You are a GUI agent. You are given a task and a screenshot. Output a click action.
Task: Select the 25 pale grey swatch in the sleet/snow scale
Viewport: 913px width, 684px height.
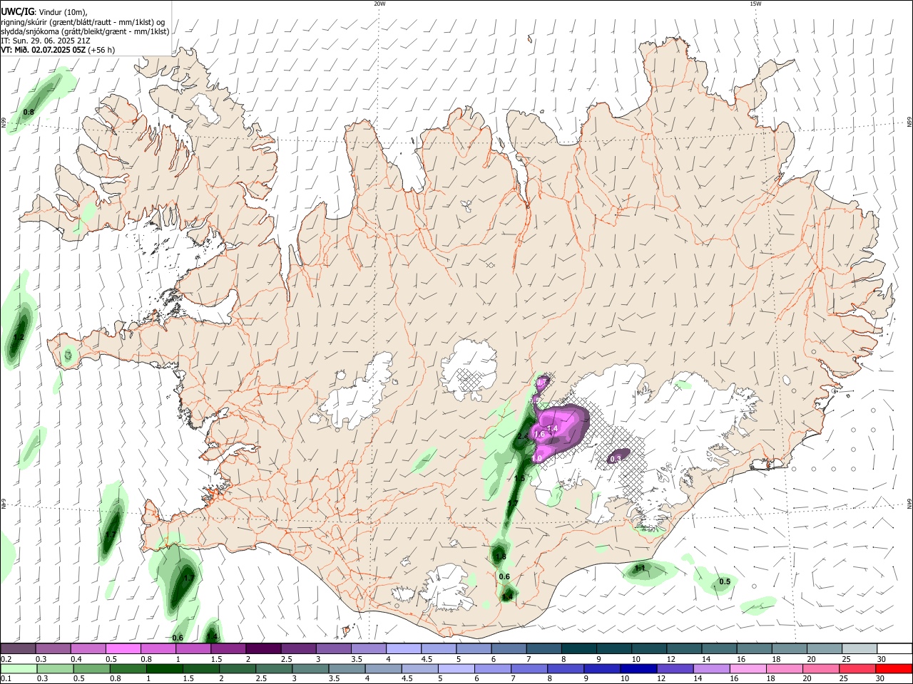860,649
